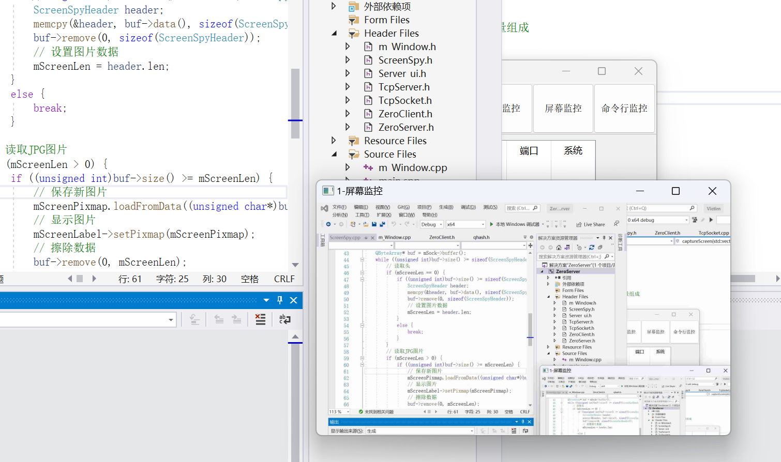This screenshot has width=781, height=462.
Task: Toggle pin on remote Solution Explorer panel
Action: 604,238
